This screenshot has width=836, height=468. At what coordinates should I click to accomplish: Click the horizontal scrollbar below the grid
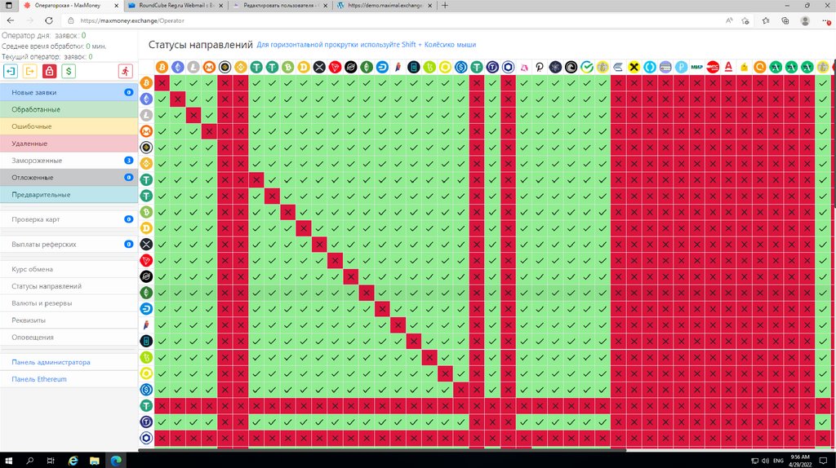pos(382,449)
